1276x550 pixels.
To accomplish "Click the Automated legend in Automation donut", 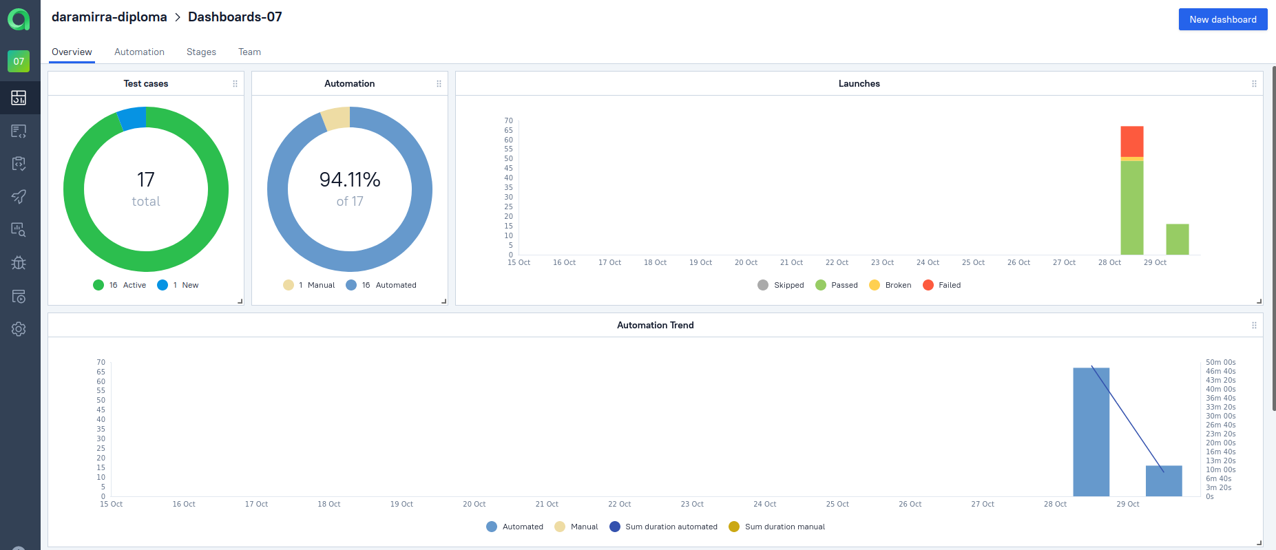I will coord(381,285).
